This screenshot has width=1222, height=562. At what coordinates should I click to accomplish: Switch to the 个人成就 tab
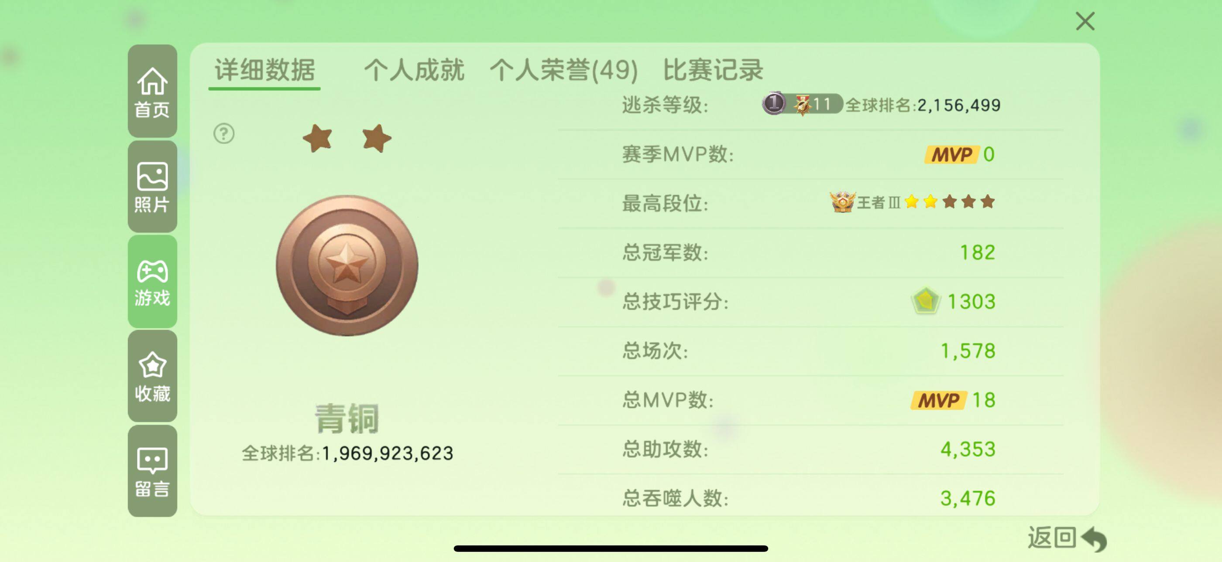[414, 70]
